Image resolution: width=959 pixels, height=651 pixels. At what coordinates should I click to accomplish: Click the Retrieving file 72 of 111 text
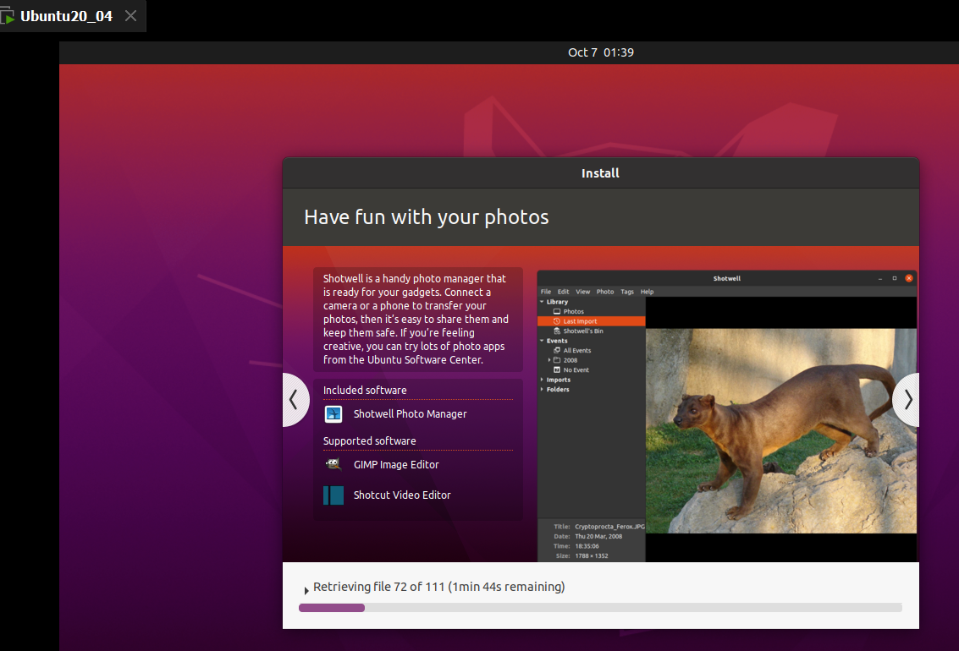(x=438, y=587)
